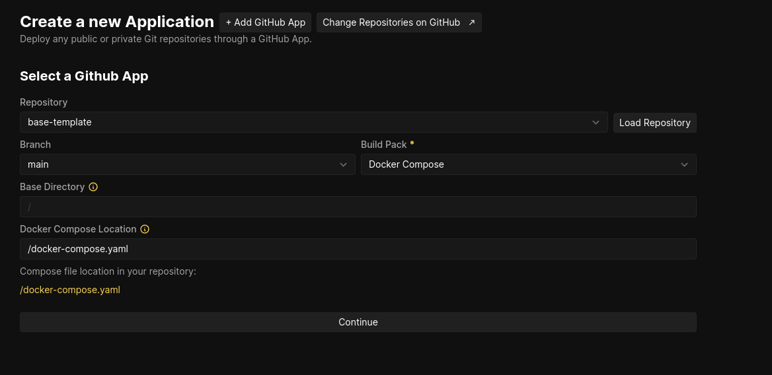772x375 pixels.
Task: Show the Docker Compose Location info tooltip icon
Action: (145, 229)
